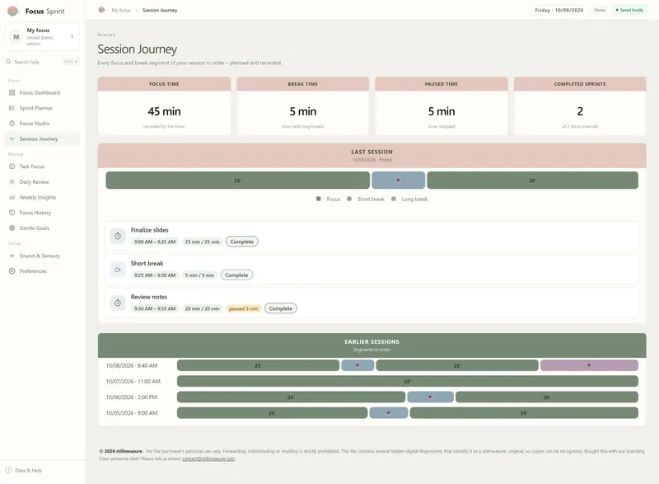Click the breadcrumb home icon in the top bar
659x484 pixels.
101,10
